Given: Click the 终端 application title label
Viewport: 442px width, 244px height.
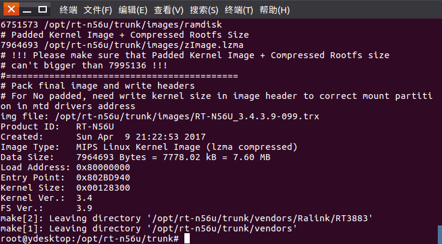Looking at the screenshot, I should pyautogui.click(x=68, y=10).
